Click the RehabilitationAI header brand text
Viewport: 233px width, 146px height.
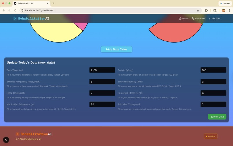tap(34, 19)
